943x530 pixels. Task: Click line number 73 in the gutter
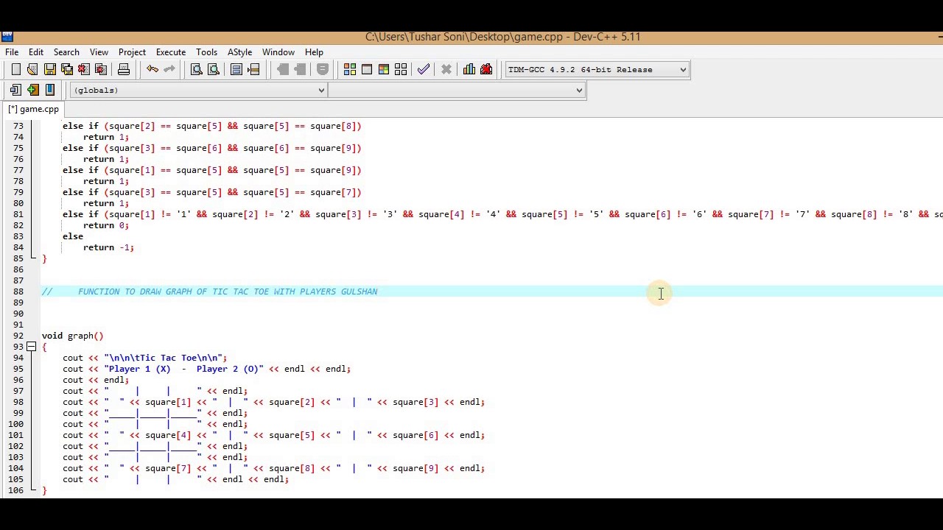(x=18, y=126)
